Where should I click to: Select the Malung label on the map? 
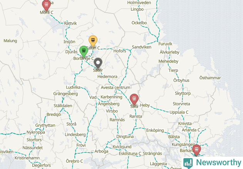click(10, 41)
